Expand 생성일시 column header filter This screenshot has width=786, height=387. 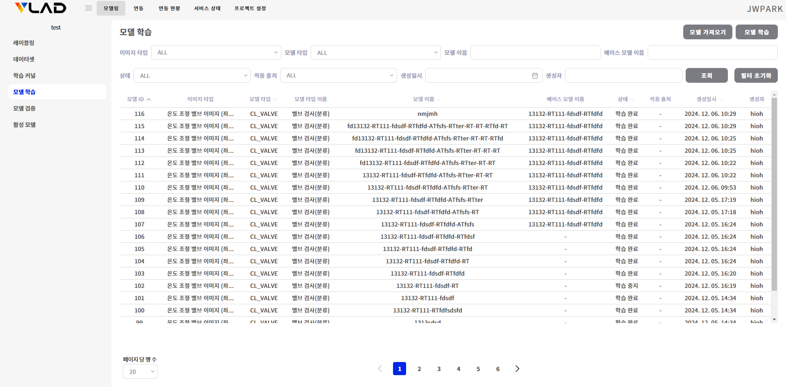(721, 100)
